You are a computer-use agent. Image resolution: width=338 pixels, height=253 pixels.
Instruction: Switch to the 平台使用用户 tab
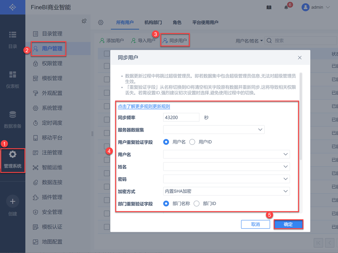tap(205, 23)
